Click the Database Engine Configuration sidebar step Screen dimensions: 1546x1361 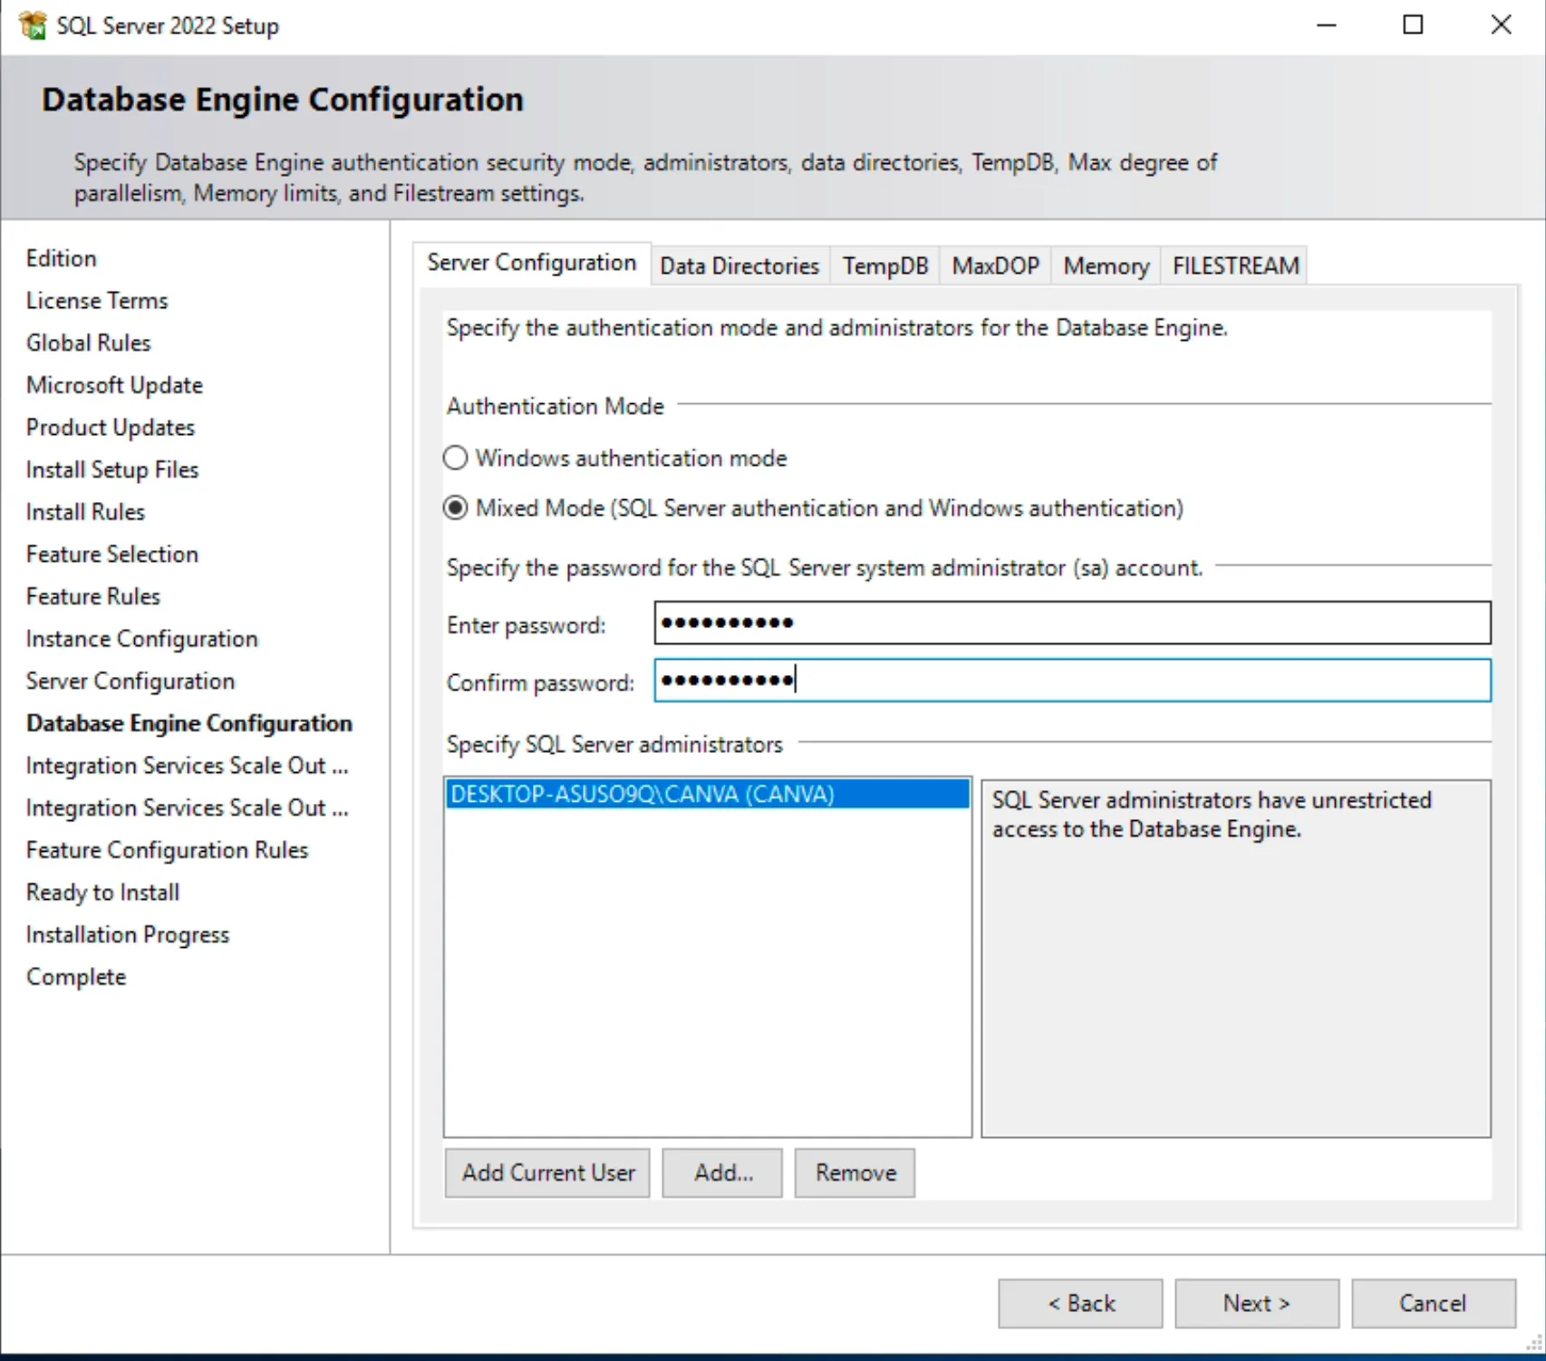click(189, 723)
